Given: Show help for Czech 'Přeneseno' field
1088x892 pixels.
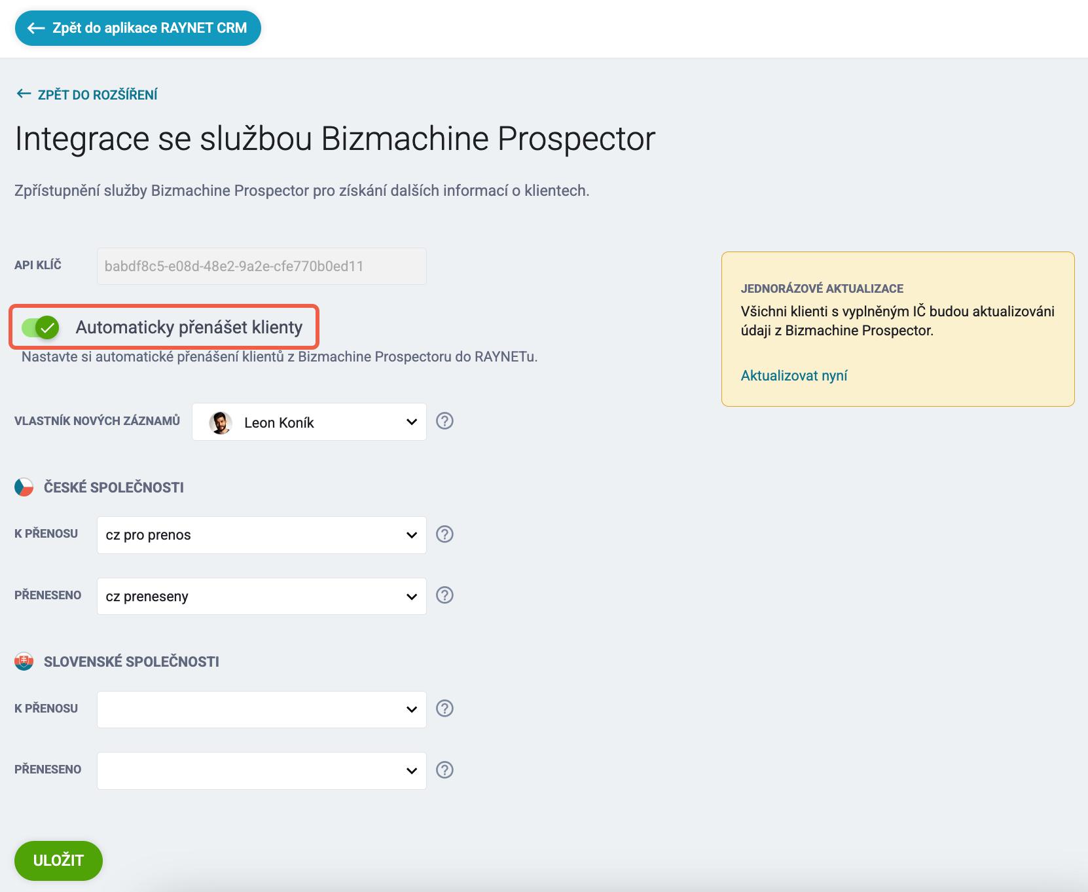Looking at the screenshot, I should pos(444,595).
